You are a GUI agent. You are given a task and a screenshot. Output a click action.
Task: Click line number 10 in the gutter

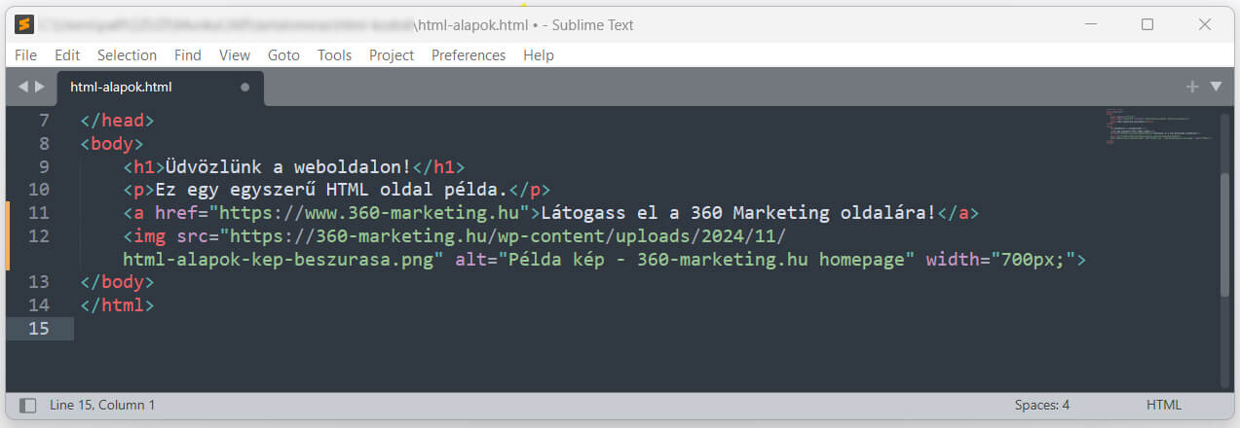39,190
